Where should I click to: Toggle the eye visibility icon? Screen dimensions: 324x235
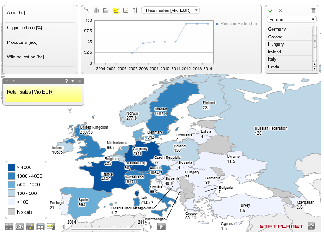pyautogui.click(x=20, y=226)
